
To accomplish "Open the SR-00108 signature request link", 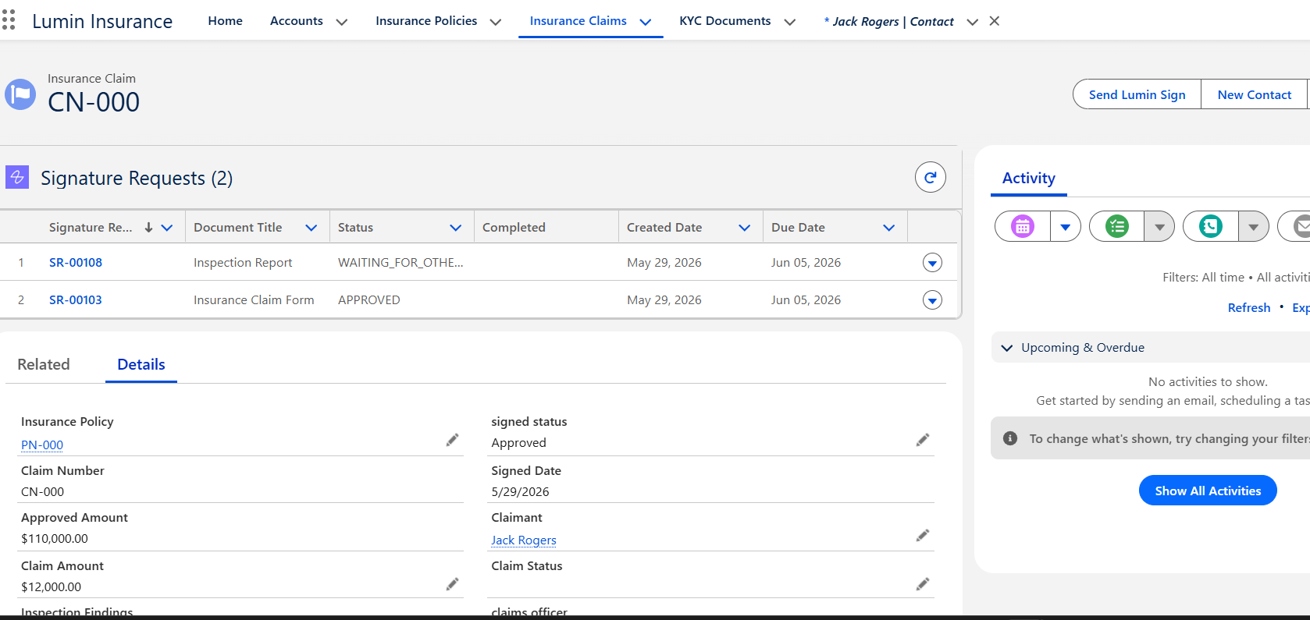I will (x=76, y=263).
